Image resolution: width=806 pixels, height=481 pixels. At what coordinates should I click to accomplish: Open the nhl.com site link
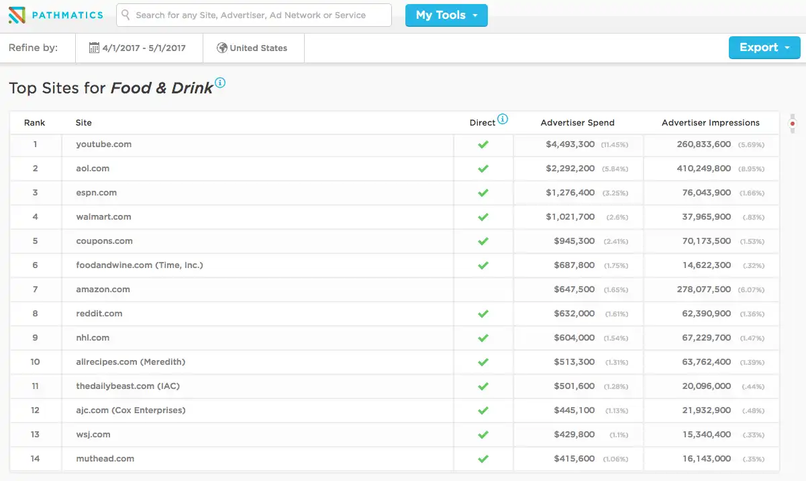click(x=93, y=338)
